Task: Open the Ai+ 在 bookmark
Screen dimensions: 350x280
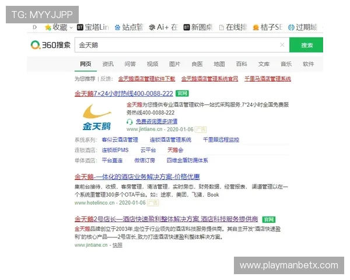Action: coord(163,27)
